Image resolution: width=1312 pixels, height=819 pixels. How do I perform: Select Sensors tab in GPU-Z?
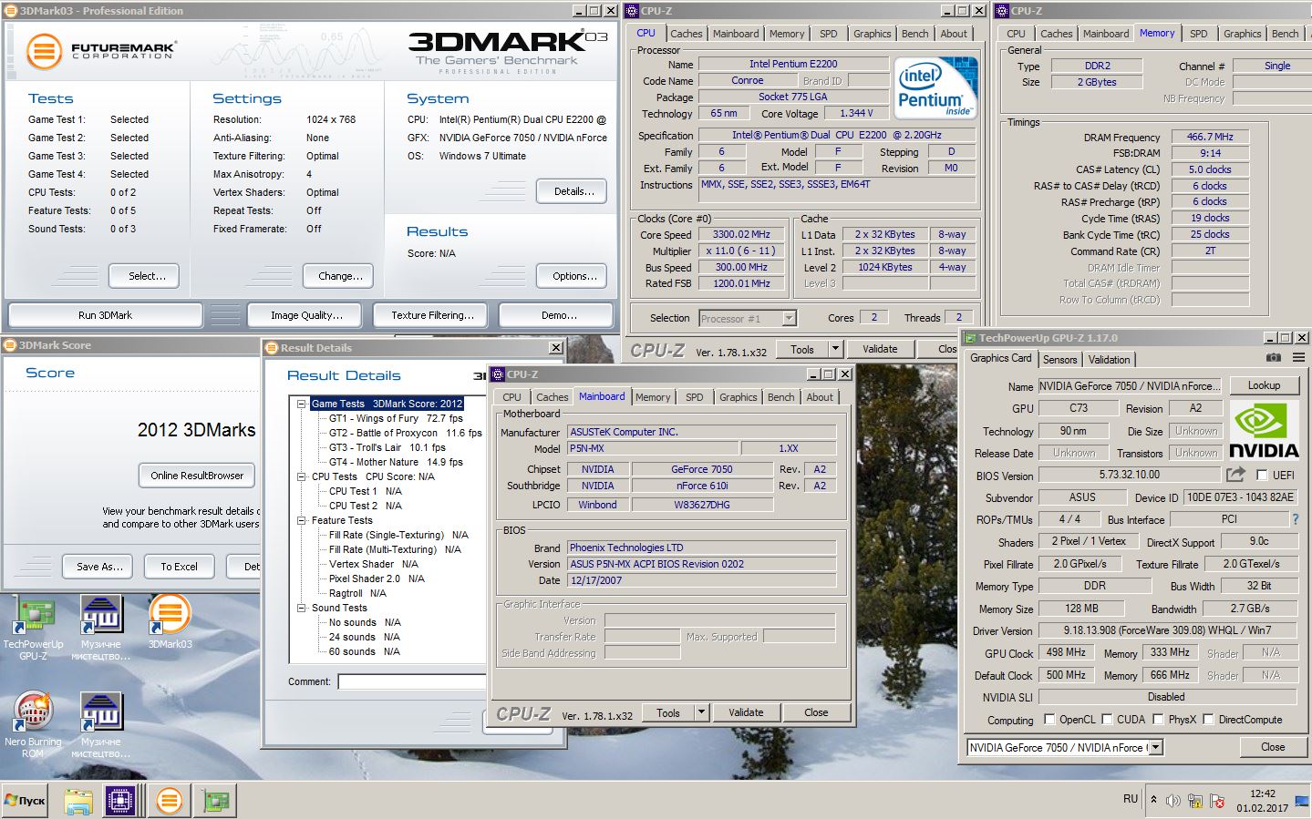[x=1059, y=360]
